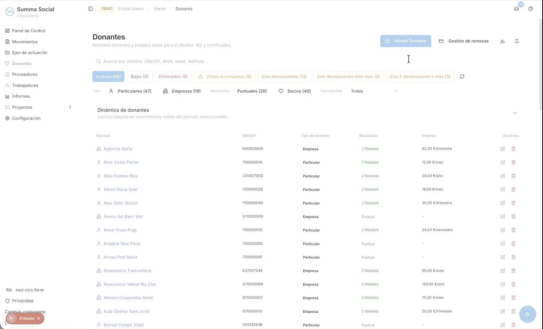Click the download export icon near Gestión de remesas
This screenshot has height=329, width=543.
click(502, 41)
